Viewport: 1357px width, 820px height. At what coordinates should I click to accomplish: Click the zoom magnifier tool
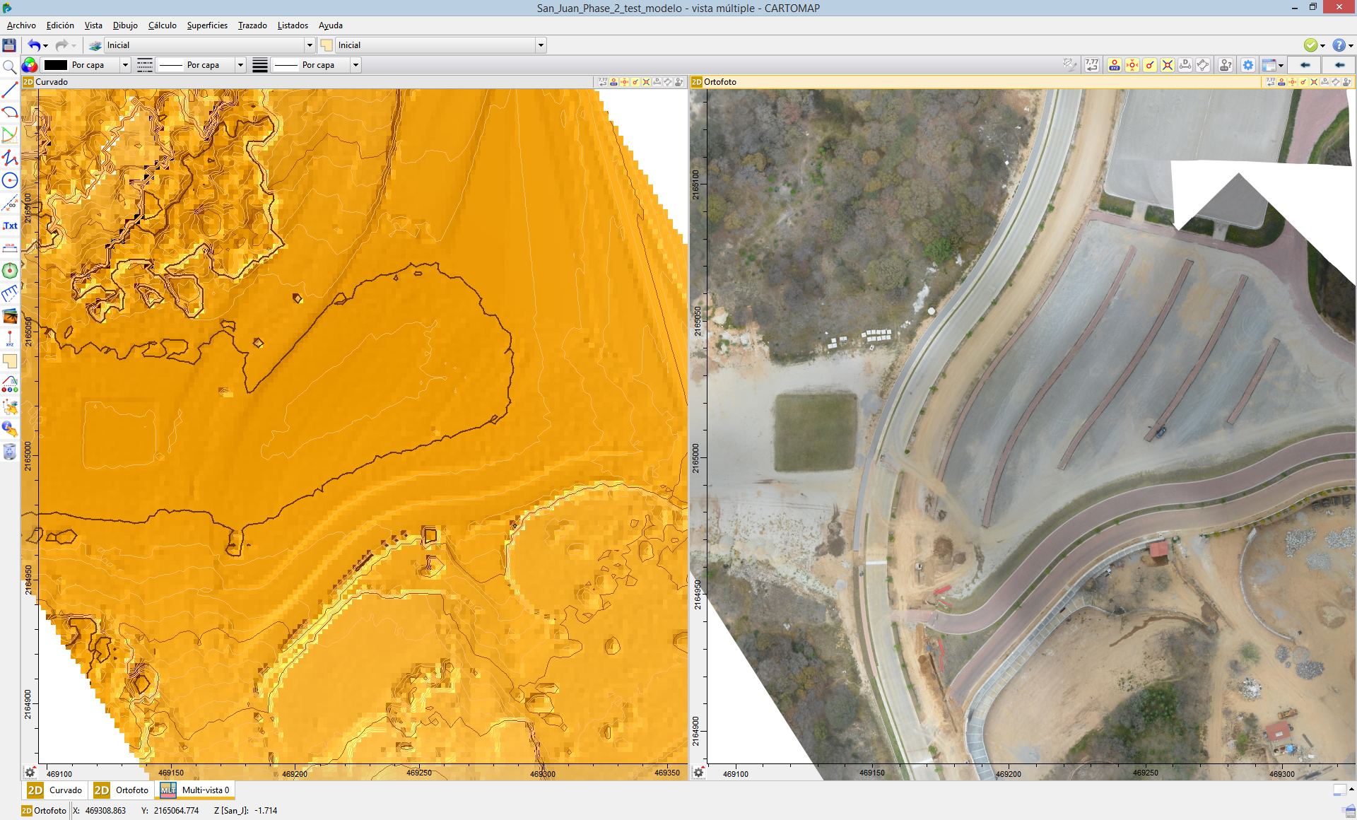[9, 68]
